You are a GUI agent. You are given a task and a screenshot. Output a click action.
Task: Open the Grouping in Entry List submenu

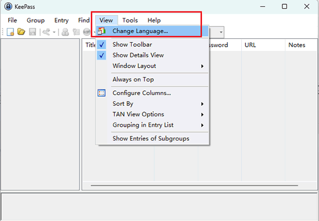[153, 125]
